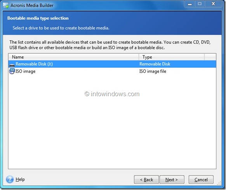Image resolution: width=226 pixels, height=190 pixels.
Task: Click the blue Help question mark icon
Action: [10, 180]
